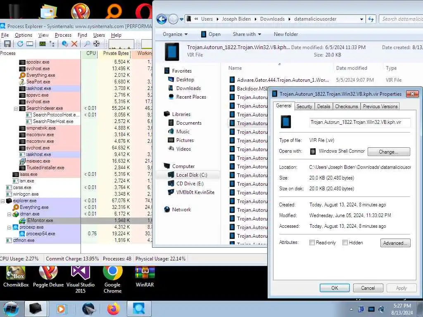Click the show lower pane toolbar icon

coord(30,44)
